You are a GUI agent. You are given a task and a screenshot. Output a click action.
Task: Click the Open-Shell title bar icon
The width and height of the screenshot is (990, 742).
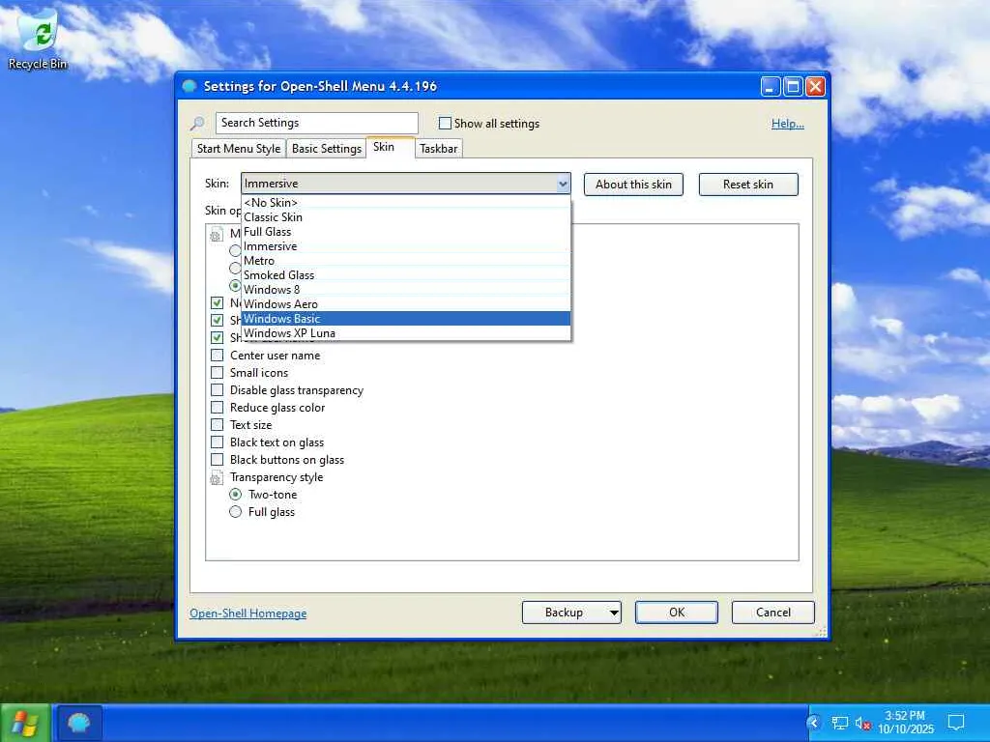click(x=189, y=86)
